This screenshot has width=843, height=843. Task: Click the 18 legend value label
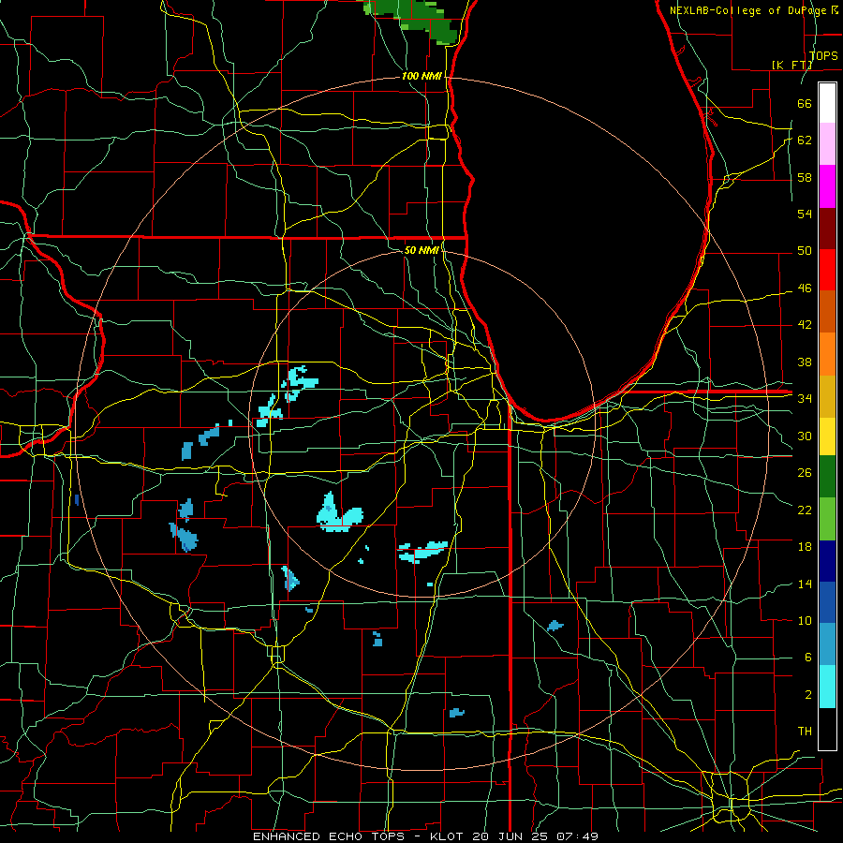point(805,547)
